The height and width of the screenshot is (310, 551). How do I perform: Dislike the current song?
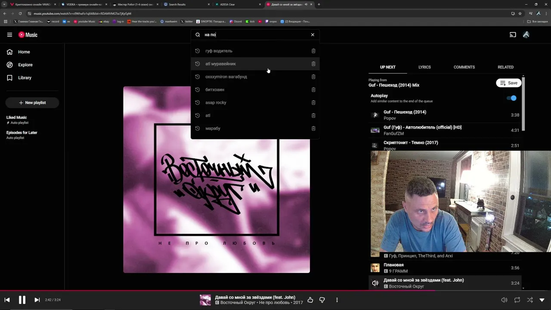322,300
